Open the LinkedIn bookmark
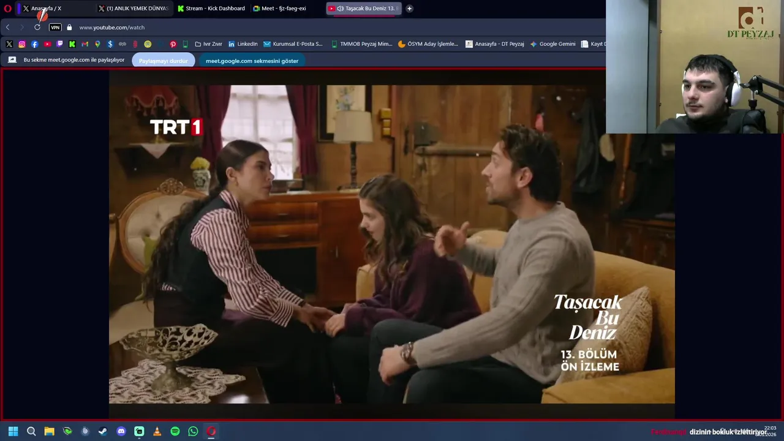 [x=243, y=44]
